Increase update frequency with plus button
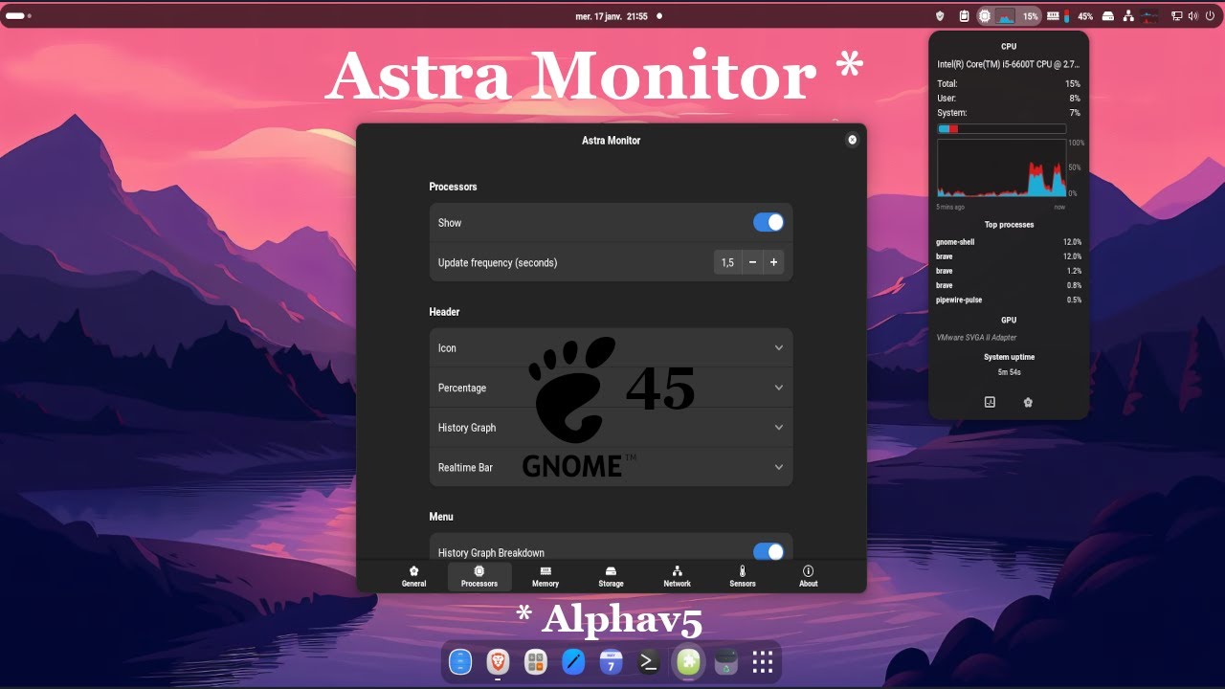The height and width of the screenshot is (689, 1225). 773,262
